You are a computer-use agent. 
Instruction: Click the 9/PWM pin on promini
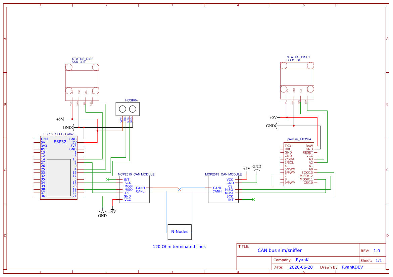pos(290,183)
